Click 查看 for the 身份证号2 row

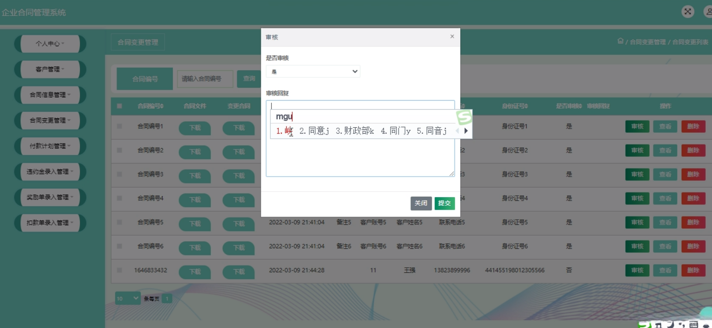click(x=665, y=150)
